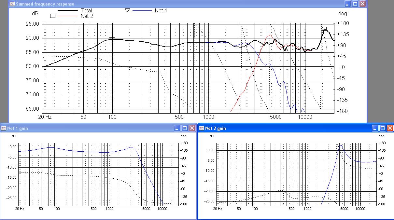This screenshot has height=220, width=394.
Task: Click the triangle symbol in the Net 1 legend
Action: coord(127,10)
